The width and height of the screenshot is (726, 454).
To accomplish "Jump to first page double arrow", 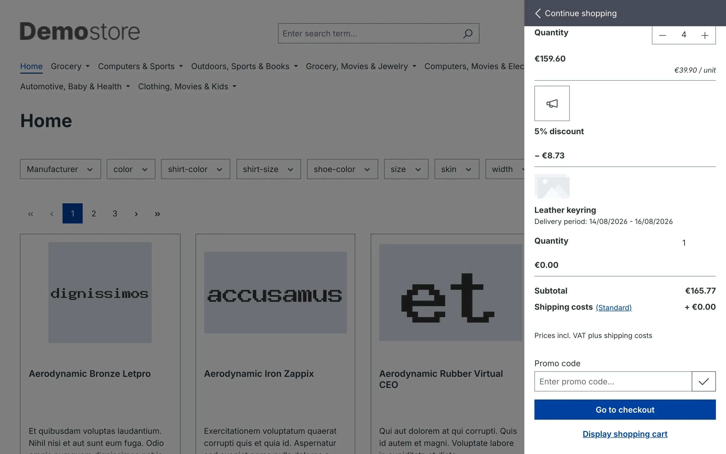I will 31,213.
